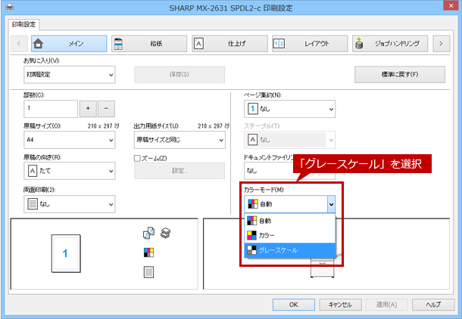Screen dimensions: 462x319
Task: Open the 原稿サイズ dropdown showing A4
Action: tap(69, 140)
